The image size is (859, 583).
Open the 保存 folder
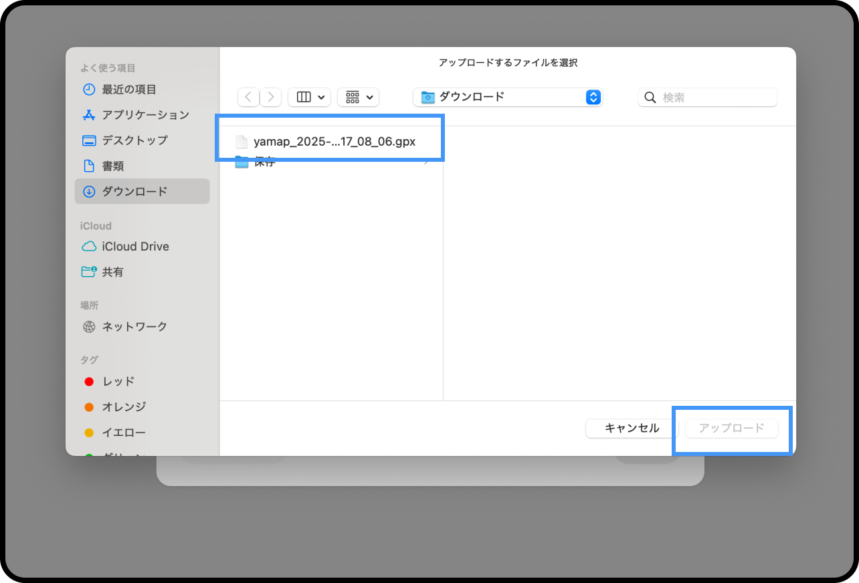click(266, 161)
